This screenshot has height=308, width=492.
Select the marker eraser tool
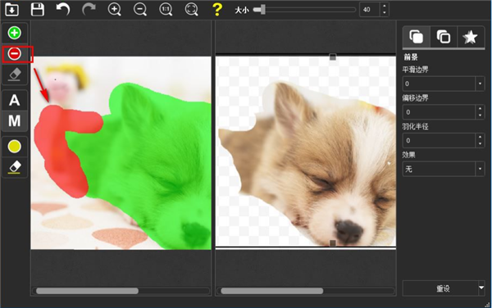click(x=15, y=75)
